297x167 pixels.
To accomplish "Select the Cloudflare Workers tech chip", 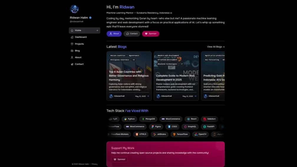I will pos(119,134).
